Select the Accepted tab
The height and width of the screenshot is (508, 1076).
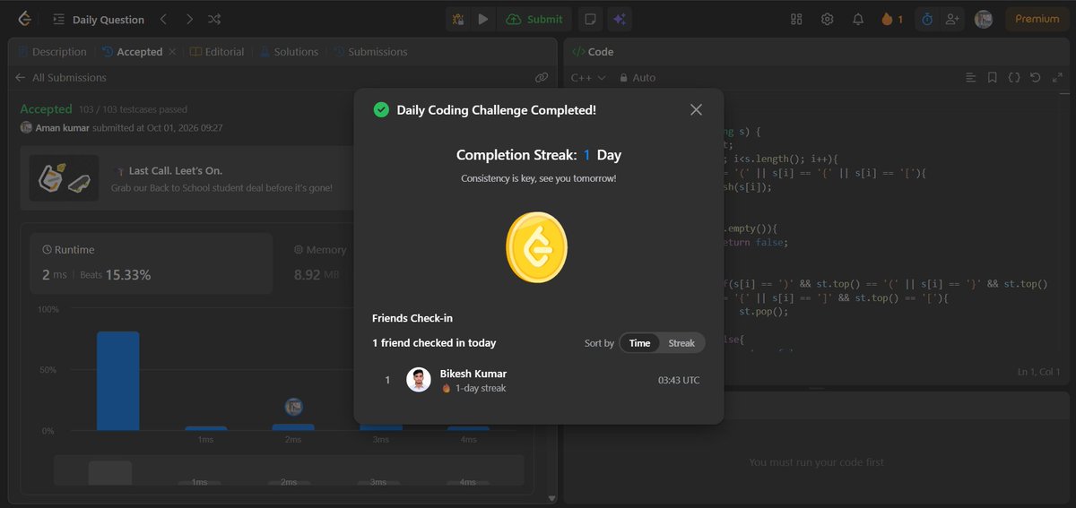[132, 52]
